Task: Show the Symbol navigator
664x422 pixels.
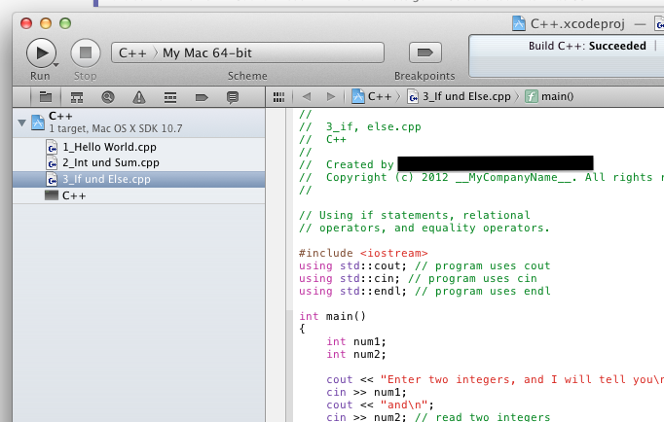Action: pos(76,97)
